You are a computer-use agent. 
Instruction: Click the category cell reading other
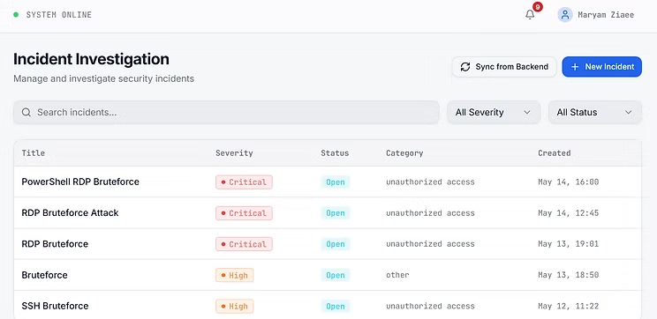[x=397, y=275]
